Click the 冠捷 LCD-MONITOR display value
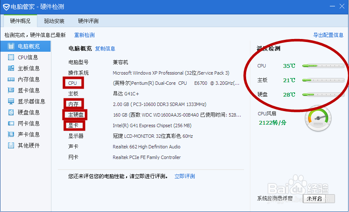The height and width of the screenshot is (212, 349). 153,136
